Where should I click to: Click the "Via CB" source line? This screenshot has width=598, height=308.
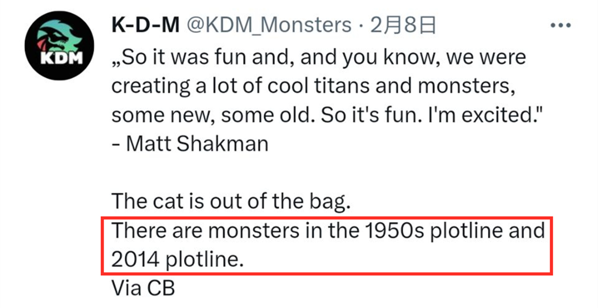(x=143, y=288)
